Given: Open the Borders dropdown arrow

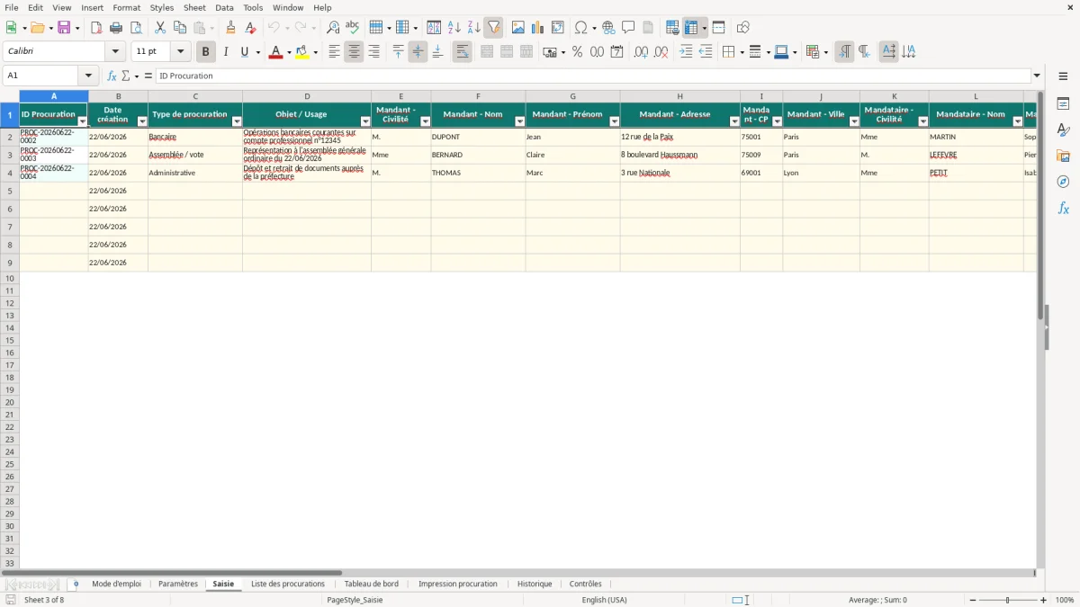Looking at the screenshot, I should [x=741, y=52].
